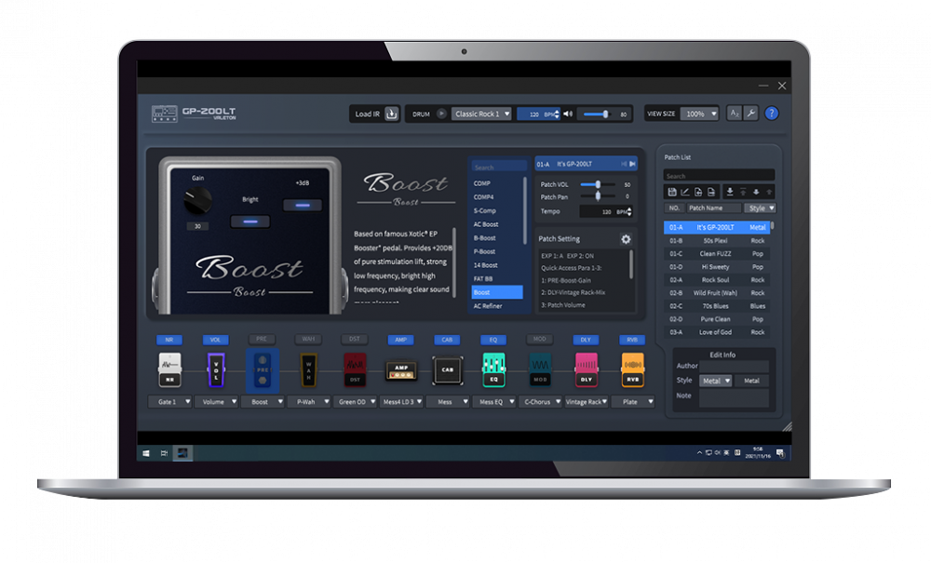
Task: Open the Mess4 LD 3 amp dropdown
Action: pyautogui.click(x=401, y=402)
